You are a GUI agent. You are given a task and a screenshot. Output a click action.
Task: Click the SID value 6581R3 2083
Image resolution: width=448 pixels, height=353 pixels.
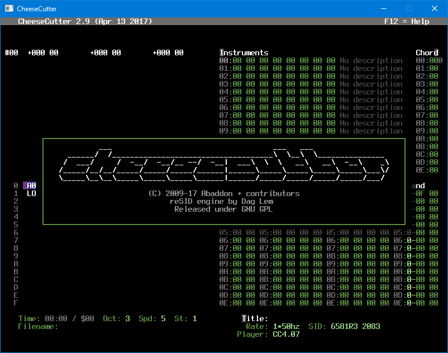[355, 326]
